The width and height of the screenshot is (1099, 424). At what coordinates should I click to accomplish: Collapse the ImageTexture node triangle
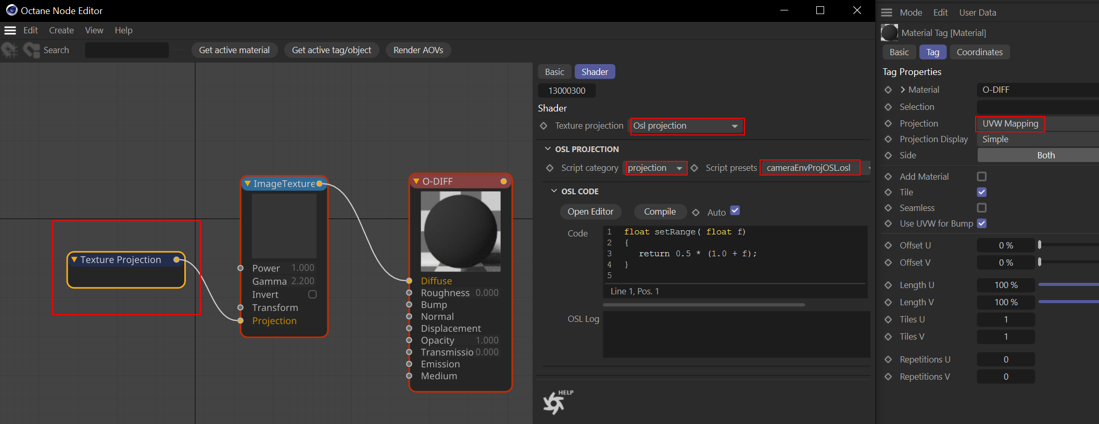248,183
